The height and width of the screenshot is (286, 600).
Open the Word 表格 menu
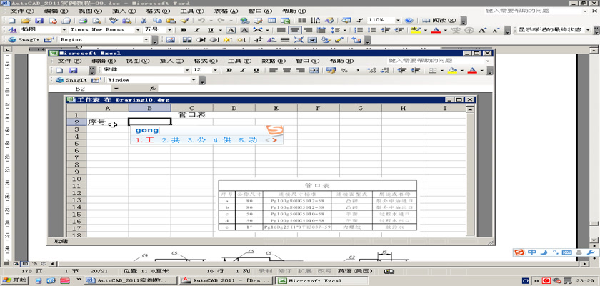coord(226,11)
